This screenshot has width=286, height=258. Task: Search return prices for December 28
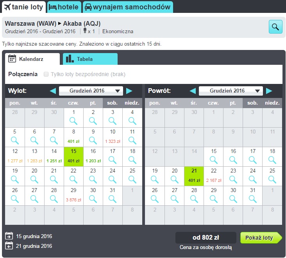[194, 199]
